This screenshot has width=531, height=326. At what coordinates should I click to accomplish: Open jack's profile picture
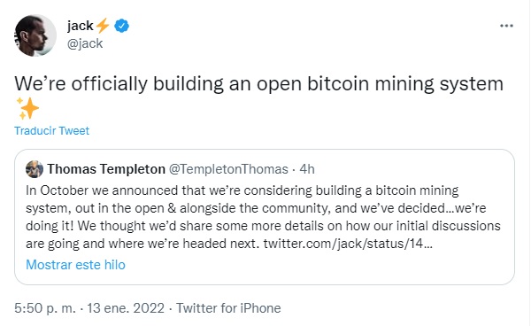[x=35, y=35]
